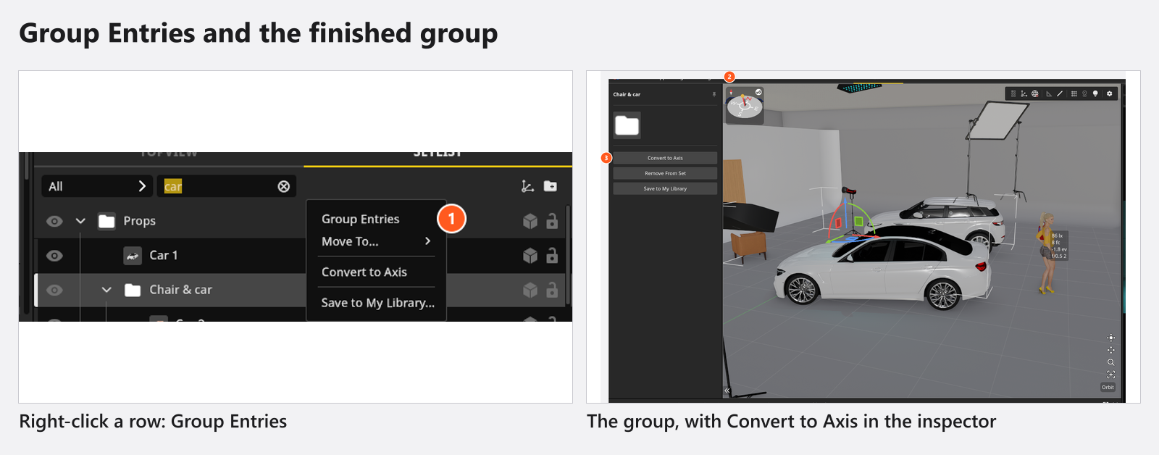Collapse the Props folder chevron
The height and width of the screenshot is (455, 1159).
(80, 221)
